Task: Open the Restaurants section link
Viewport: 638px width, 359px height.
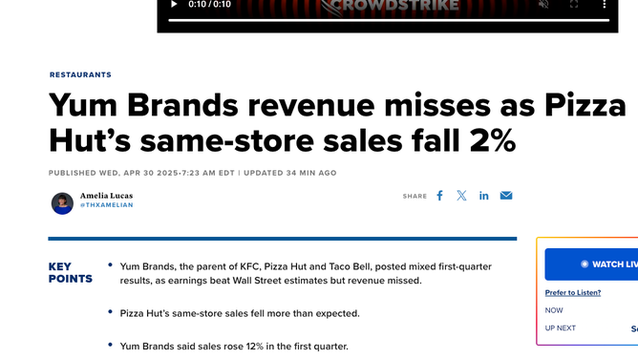Action: click(80, 74)
